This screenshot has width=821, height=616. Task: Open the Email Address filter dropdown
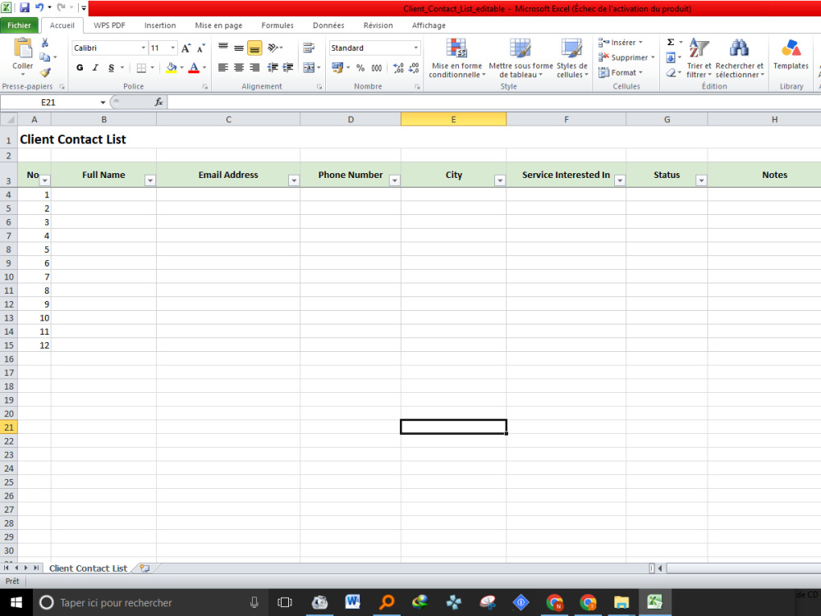pos(294,180)
